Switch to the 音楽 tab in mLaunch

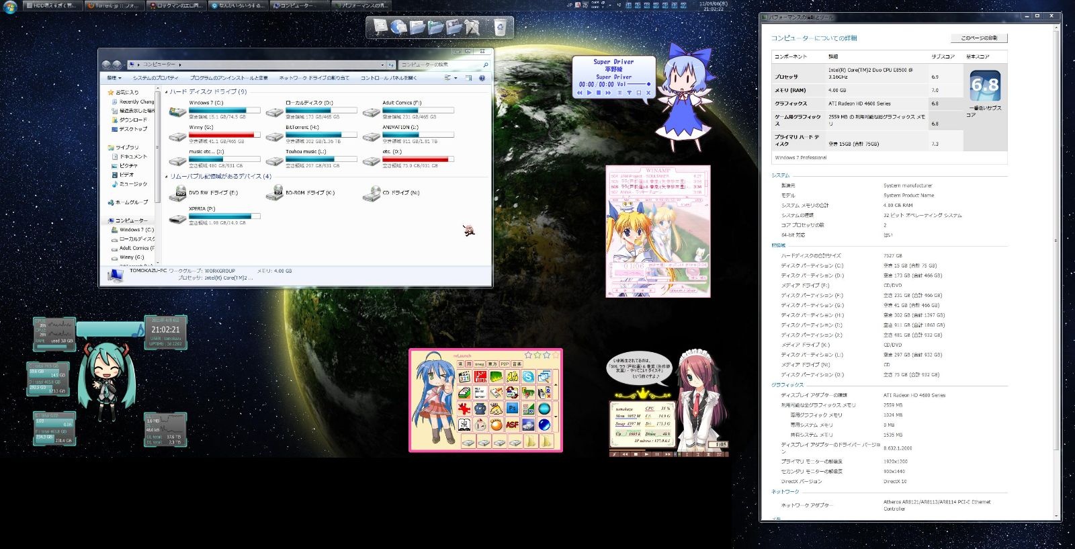[x=517, y=364]
